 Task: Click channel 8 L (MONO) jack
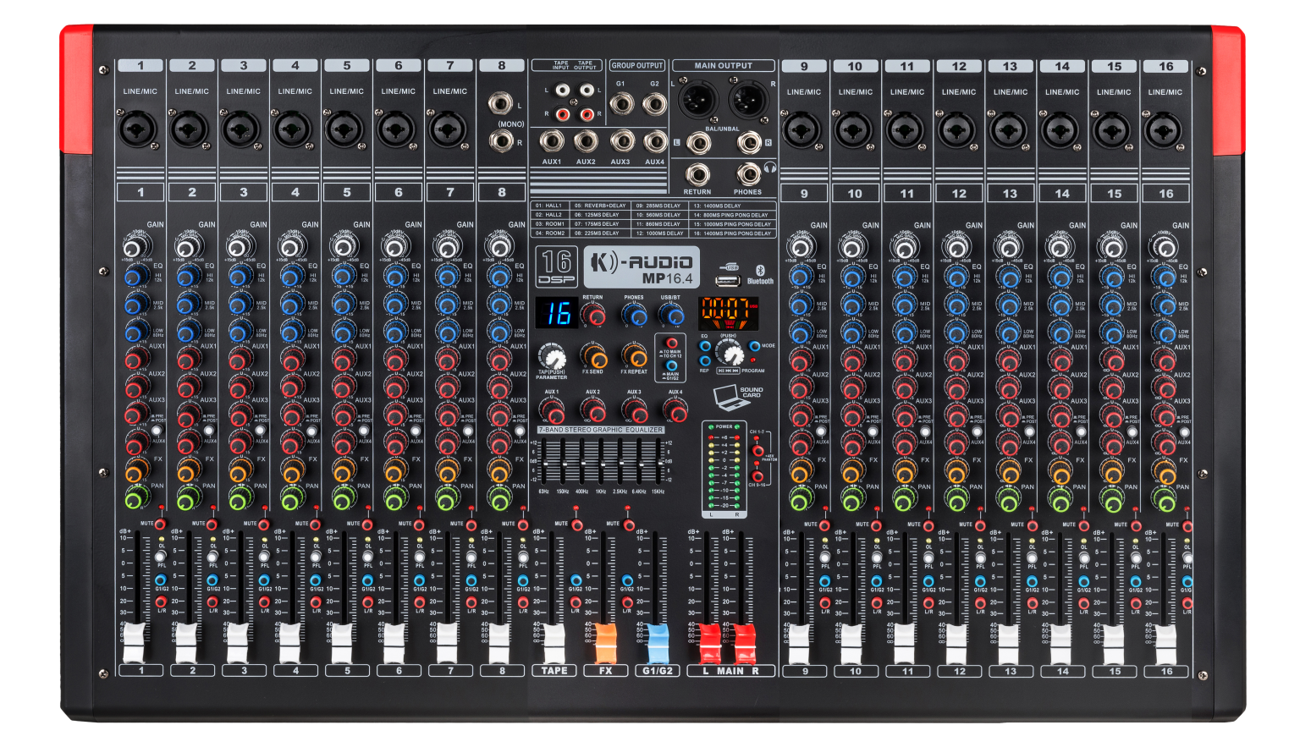pyautogui.click(x=500, y=103)
